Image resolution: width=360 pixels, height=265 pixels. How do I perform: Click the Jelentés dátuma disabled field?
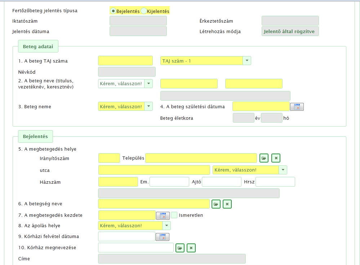pos(138,31)
